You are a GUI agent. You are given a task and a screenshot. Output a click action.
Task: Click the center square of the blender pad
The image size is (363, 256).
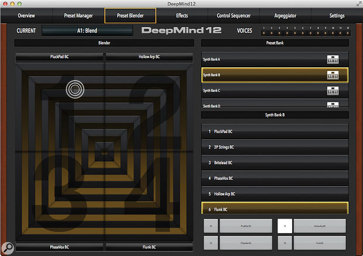[104, 152]
